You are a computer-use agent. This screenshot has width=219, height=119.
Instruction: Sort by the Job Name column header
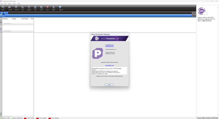coord(25,19)
